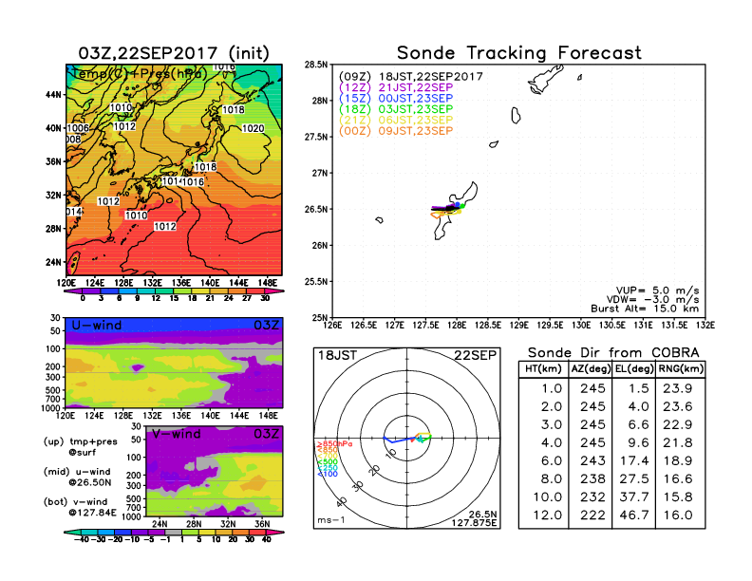
Task: Click the "ms-1" units label on the hodograph
Action: click(331, 520)
